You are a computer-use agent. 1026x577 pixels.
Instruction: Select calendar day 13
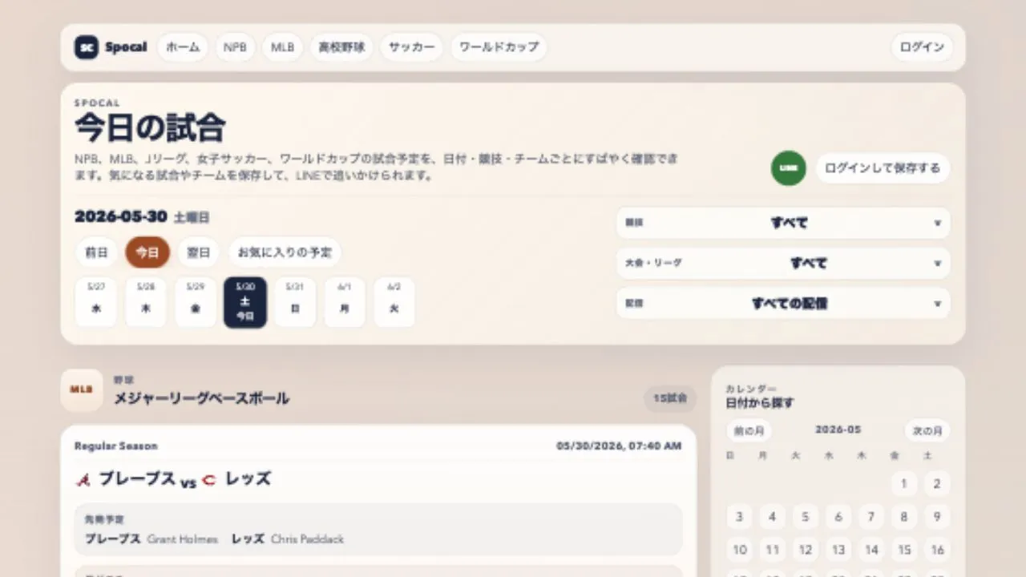838,550
